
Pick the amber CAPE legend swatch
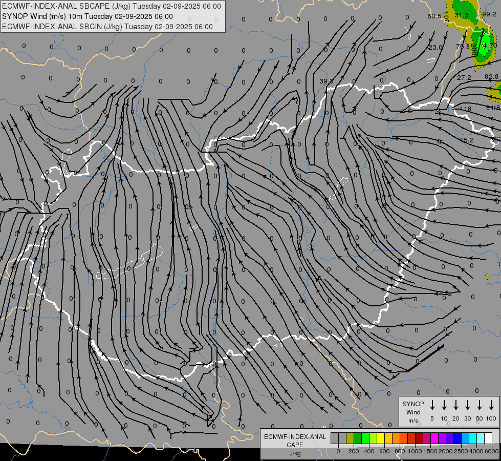click(388, 438)
